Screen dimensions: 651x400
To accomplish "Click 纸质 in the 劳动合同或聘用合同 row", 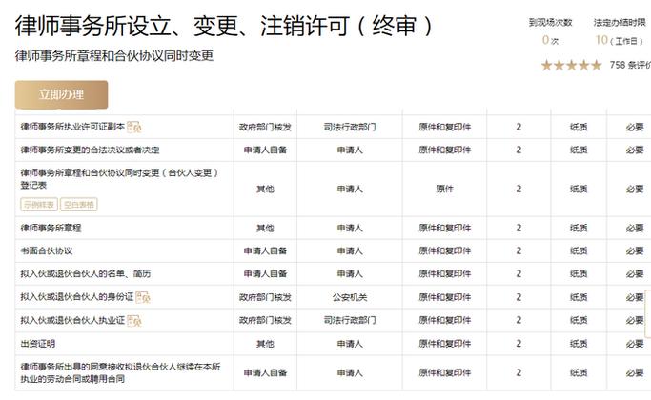I will (x=579, y=372).
